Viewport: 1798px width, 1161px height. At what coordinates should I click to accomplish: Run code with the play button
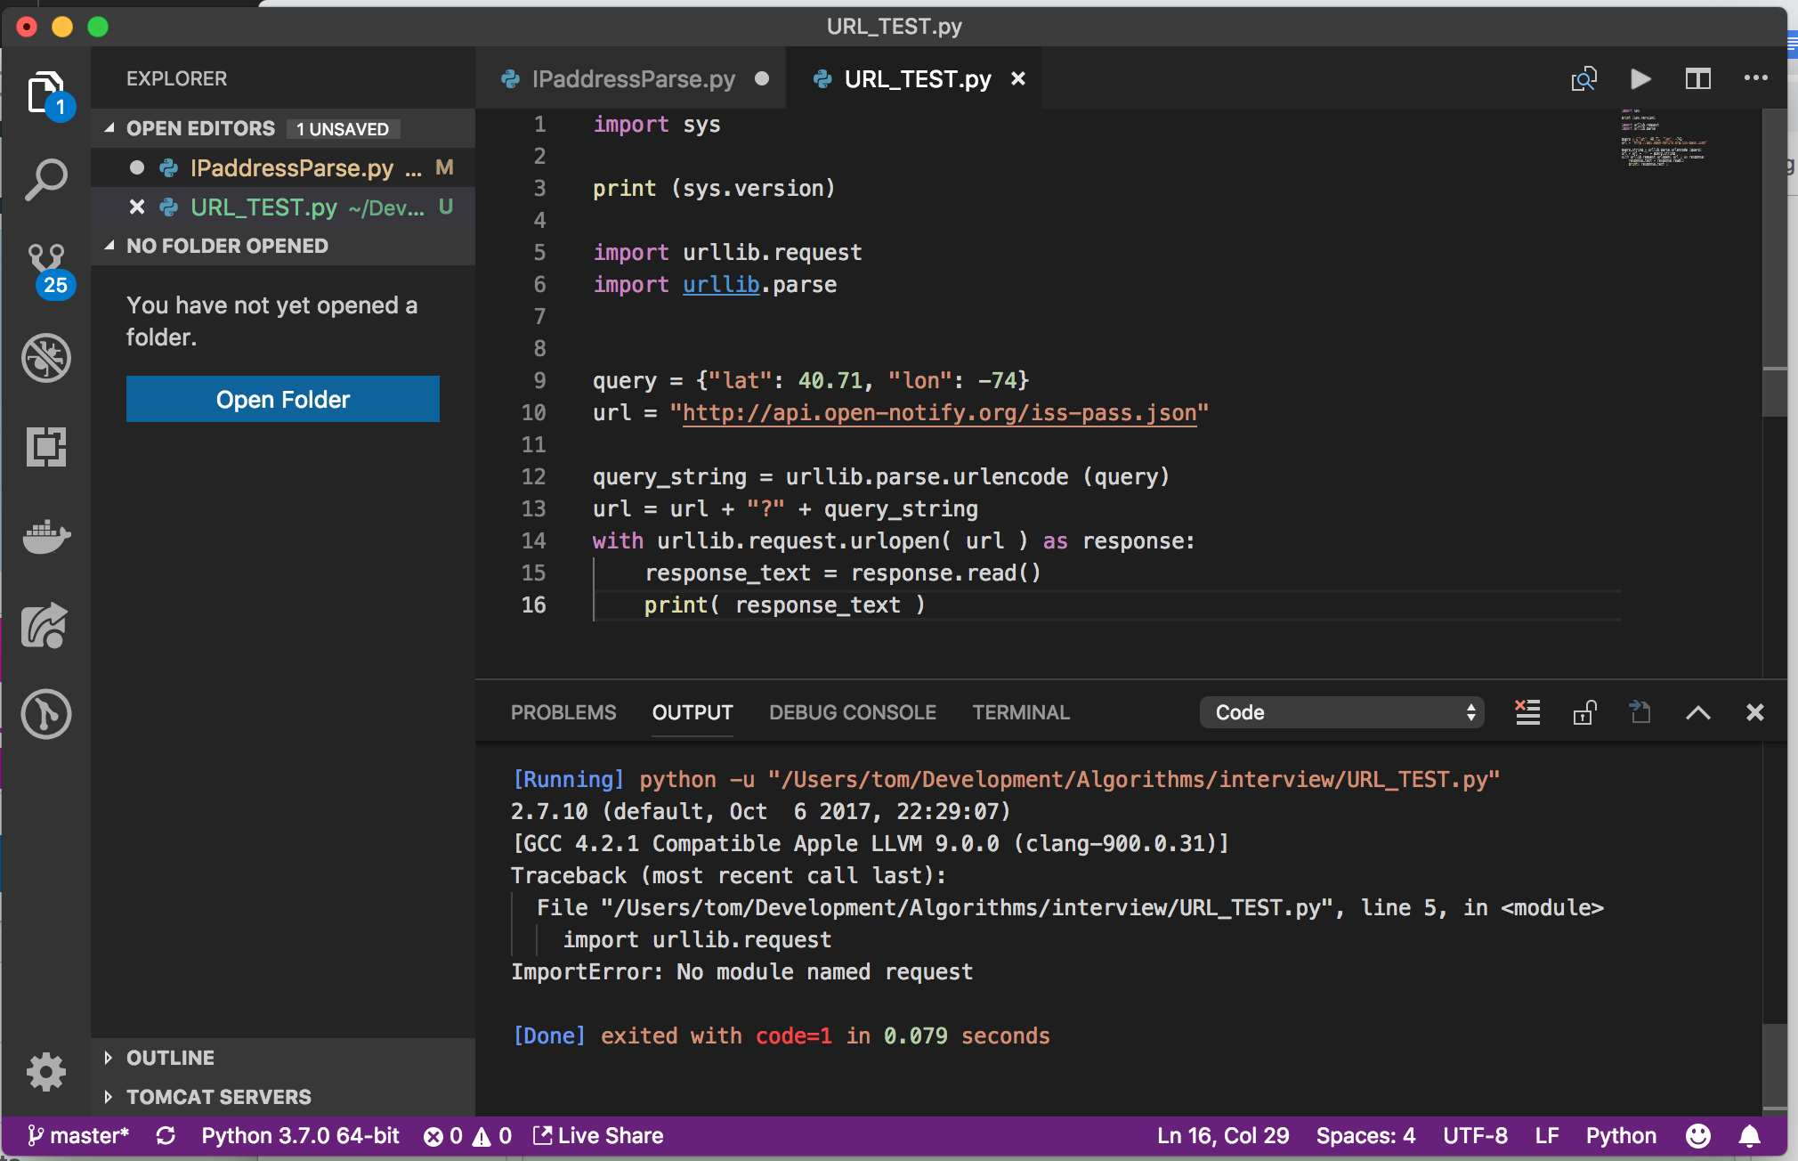pyautogui.click(x=1640, y=79)
